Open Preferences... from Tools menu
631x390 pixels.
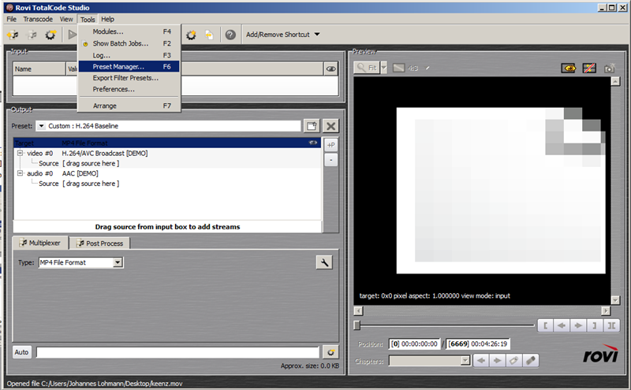pos(129,89)
